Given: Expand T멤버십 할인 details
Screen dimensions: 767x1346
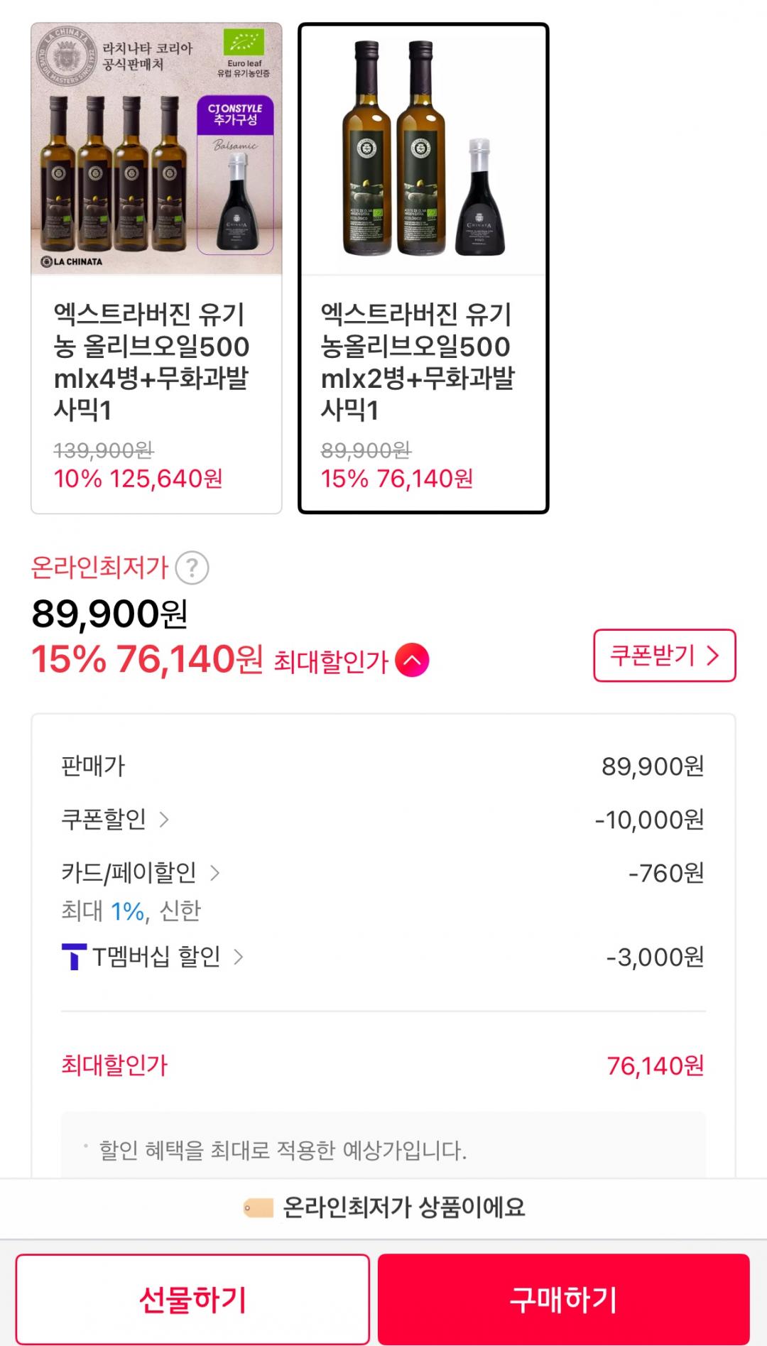Looking at the screenshot, I should click(239, 957).
